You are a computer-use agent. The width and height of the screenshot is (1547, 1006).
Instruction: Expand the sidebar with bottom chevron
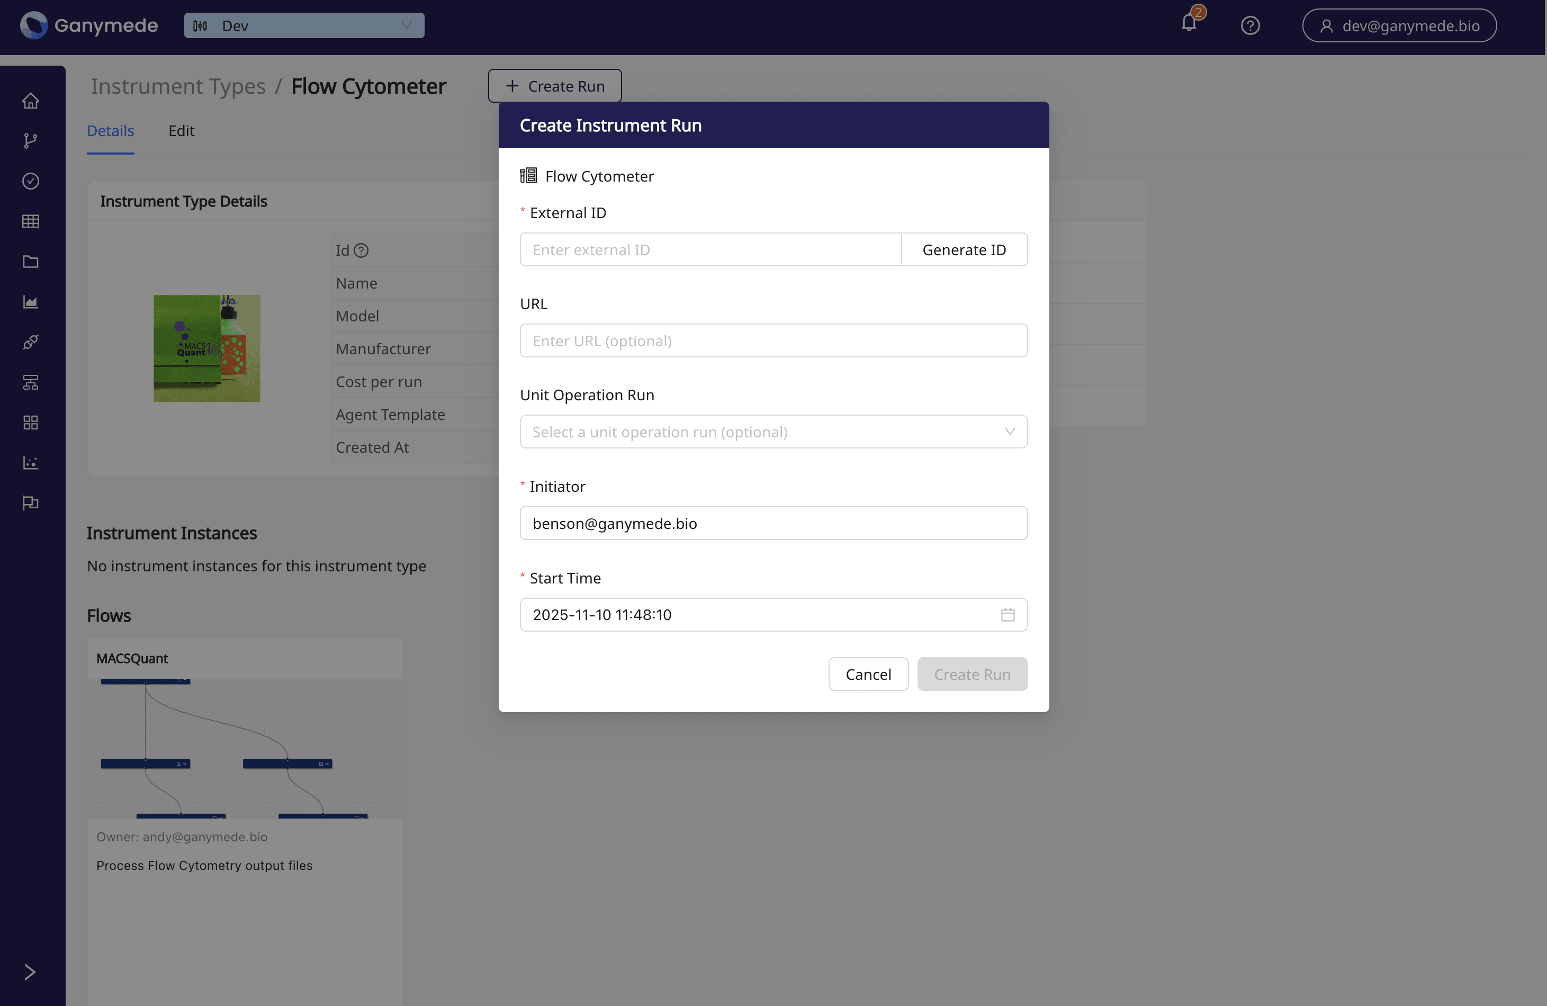tap(30, 972)
